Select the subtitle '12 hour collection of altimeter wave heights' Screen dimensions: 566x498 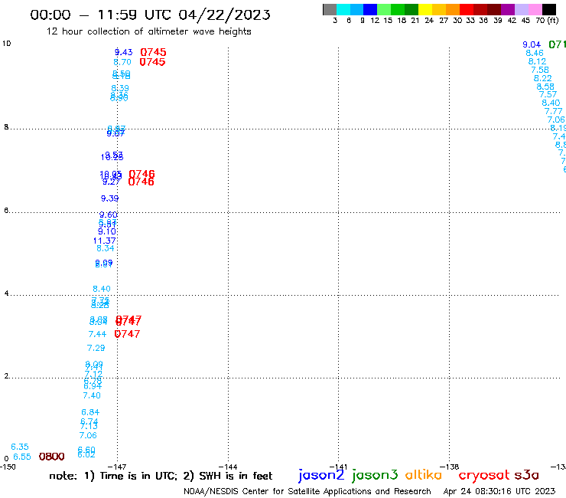(x=148, y=32)
